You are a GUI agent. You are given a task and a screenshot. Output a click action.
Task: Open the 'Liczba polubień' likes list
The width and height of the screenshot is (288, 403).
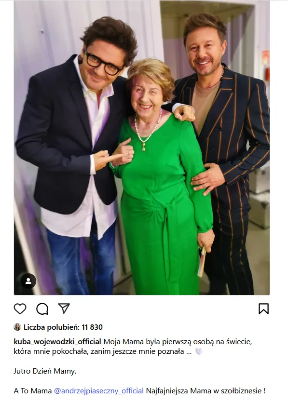(51, 327)
